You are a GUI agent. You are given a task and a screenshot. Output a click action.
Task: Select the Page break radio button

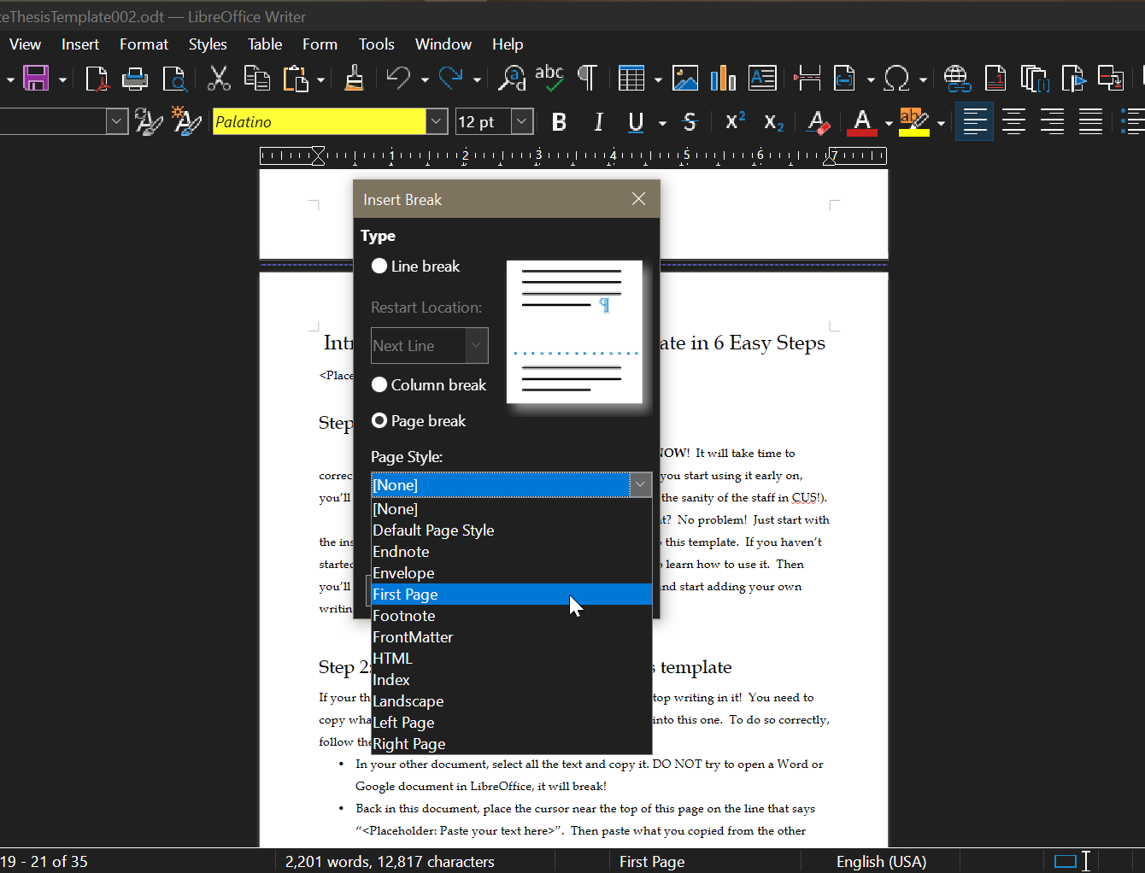pos(379,420)
